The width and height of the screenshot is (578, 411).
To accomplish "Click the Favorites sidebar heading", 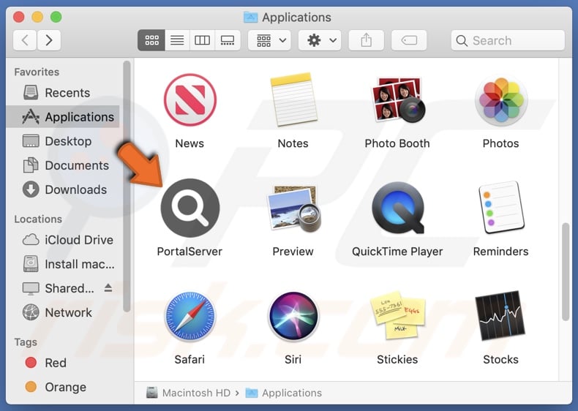I will point(37,72).
